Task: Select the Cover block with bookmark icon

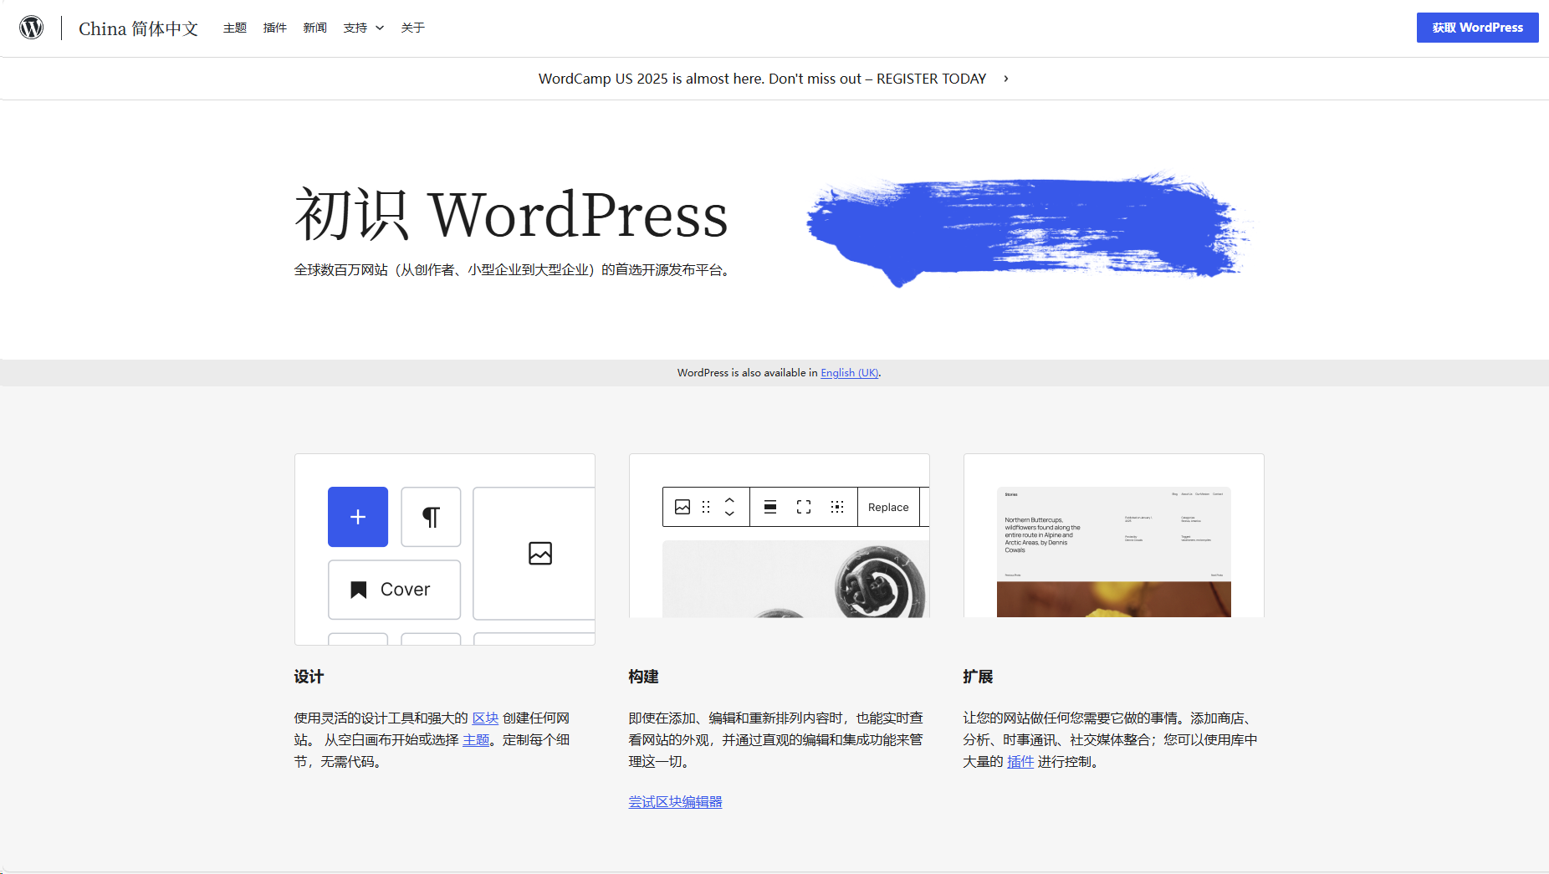Action: (393, 589)
